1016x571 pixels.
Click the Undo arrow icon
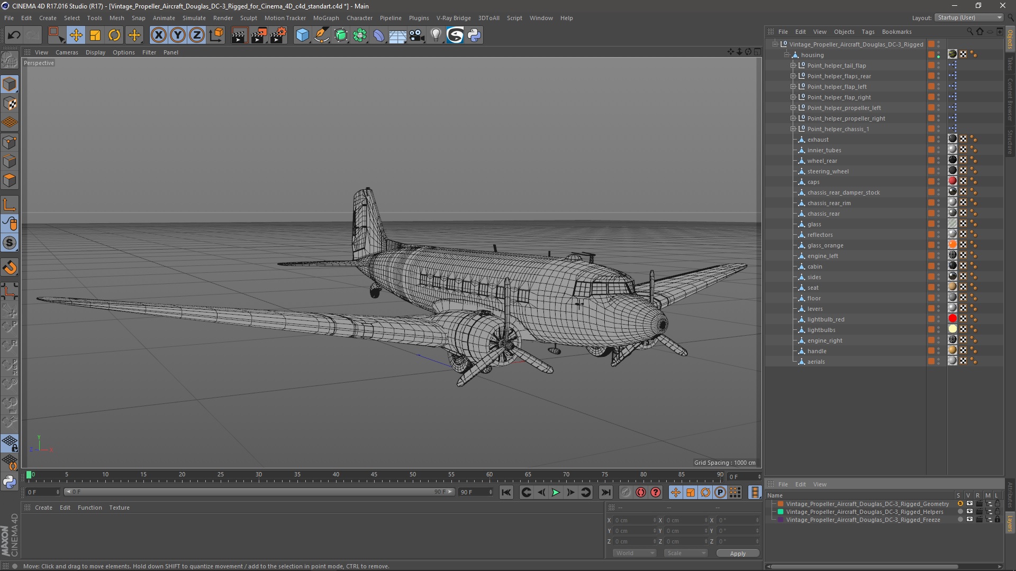tap(14, 35)
